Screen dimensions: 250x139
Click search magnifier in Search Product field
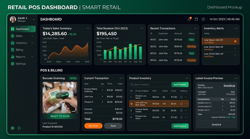coord(132,85)
